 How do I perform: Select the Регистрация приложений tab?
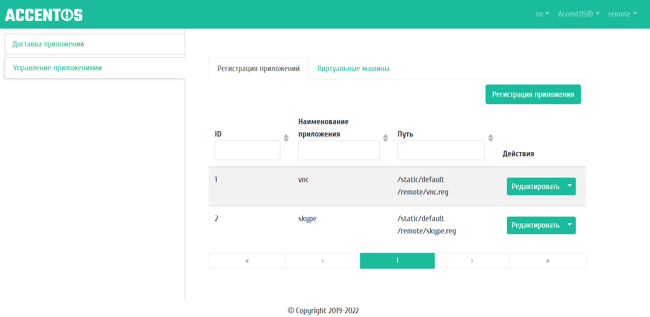[258, 69]
